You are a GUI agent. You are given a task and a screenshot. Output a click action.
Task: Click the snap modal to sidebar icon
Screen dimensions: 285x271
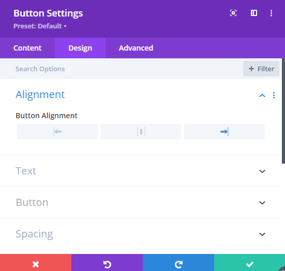coord(254,13)
